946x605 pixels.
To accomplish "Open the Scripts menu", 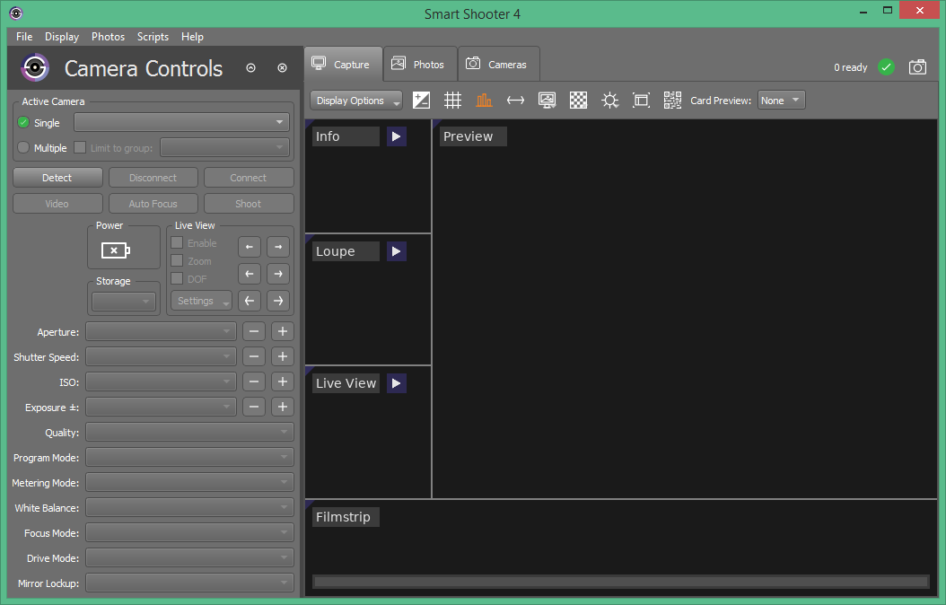I will click(x=153, y=37).
